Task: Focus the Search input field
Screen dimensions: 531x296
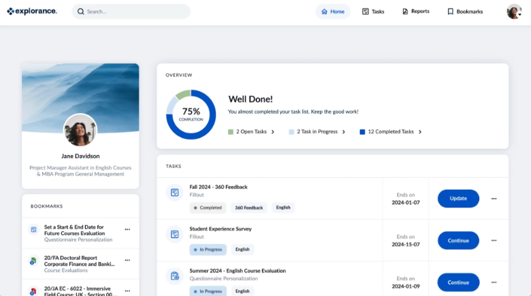Action: coord(131,12)
